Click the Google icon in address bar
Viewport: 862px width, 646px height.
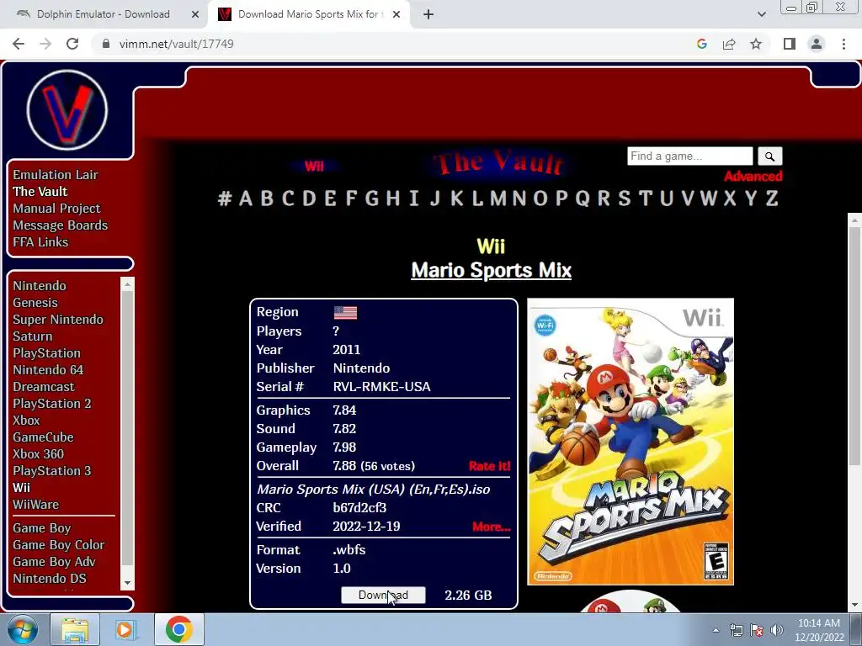(701, 44)
